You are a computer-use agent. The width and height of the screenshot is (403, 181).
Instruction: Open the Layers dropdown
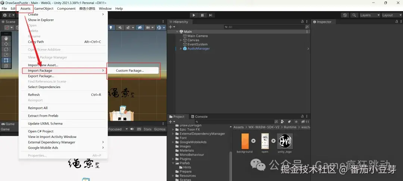(370, 15)
